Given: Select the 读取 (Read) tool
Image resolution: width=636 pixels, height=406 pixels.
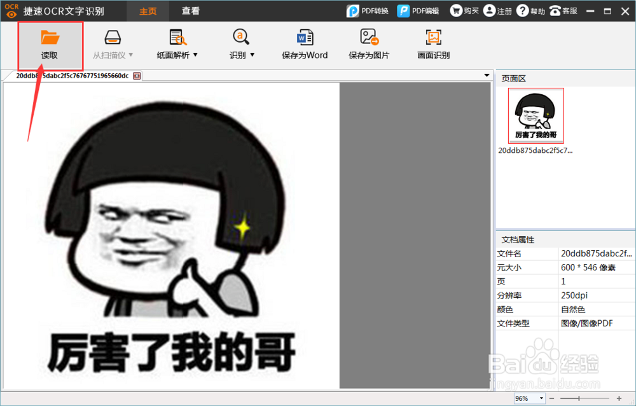Looking at the screenshot, I should (50, 43).
